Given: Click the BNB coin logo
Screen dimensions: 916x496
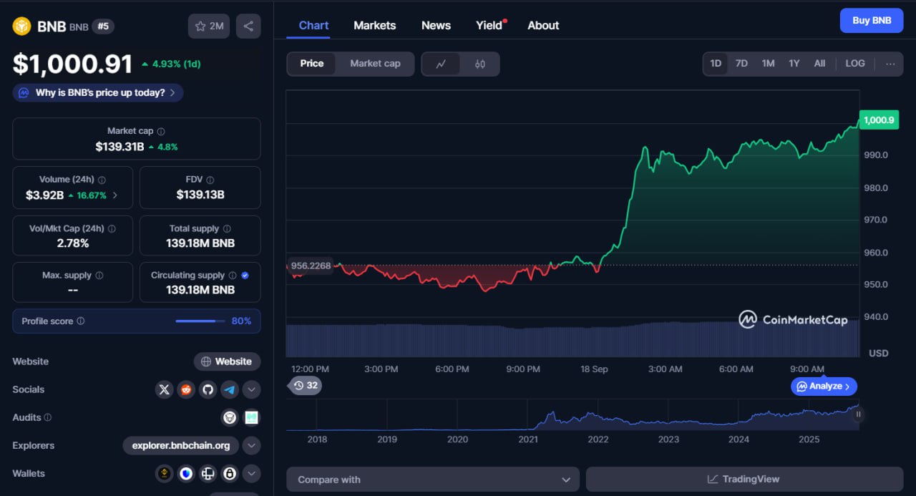Looking at the screenshot, I should pyautogui.click(x=22, y=26).
